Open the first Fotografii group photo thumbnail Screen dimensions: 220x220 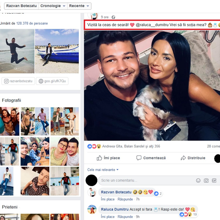pyautogui.click(x=10, y=121)
